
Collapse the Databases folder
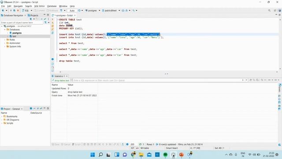5,30
